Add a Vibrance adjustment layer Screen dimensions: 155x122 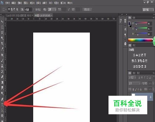pyautogui.click(x=145, y=55)
